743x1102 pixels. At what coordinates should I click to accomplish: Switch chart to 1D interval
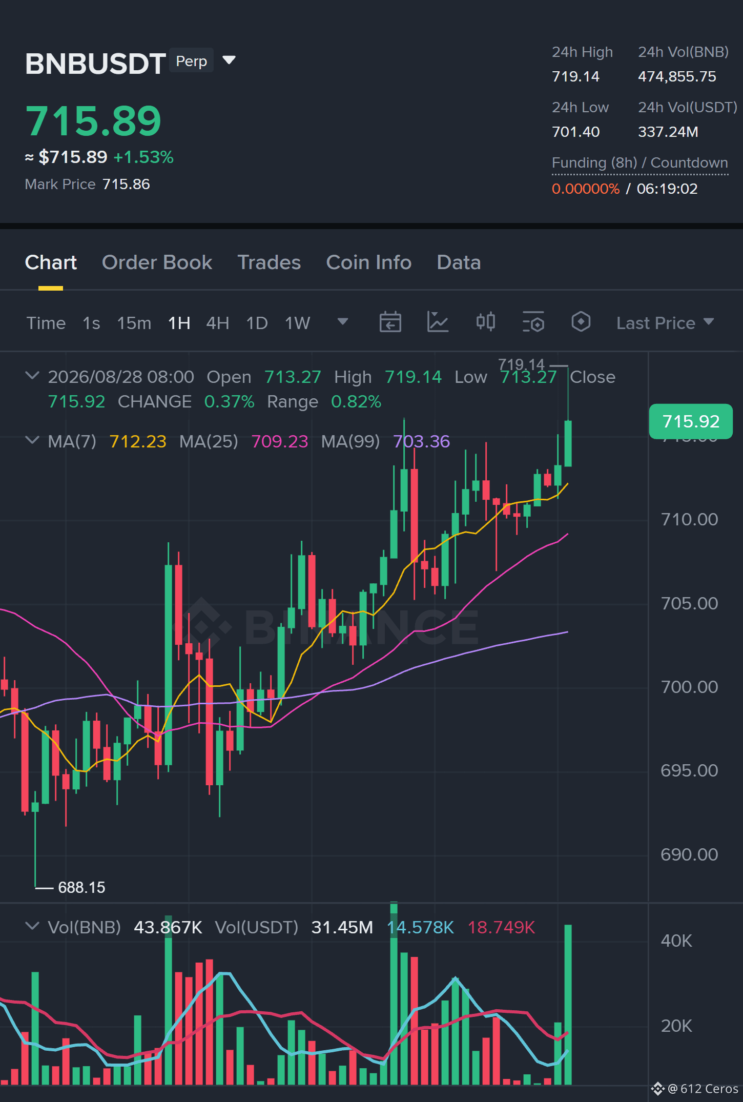click(257, 323)
